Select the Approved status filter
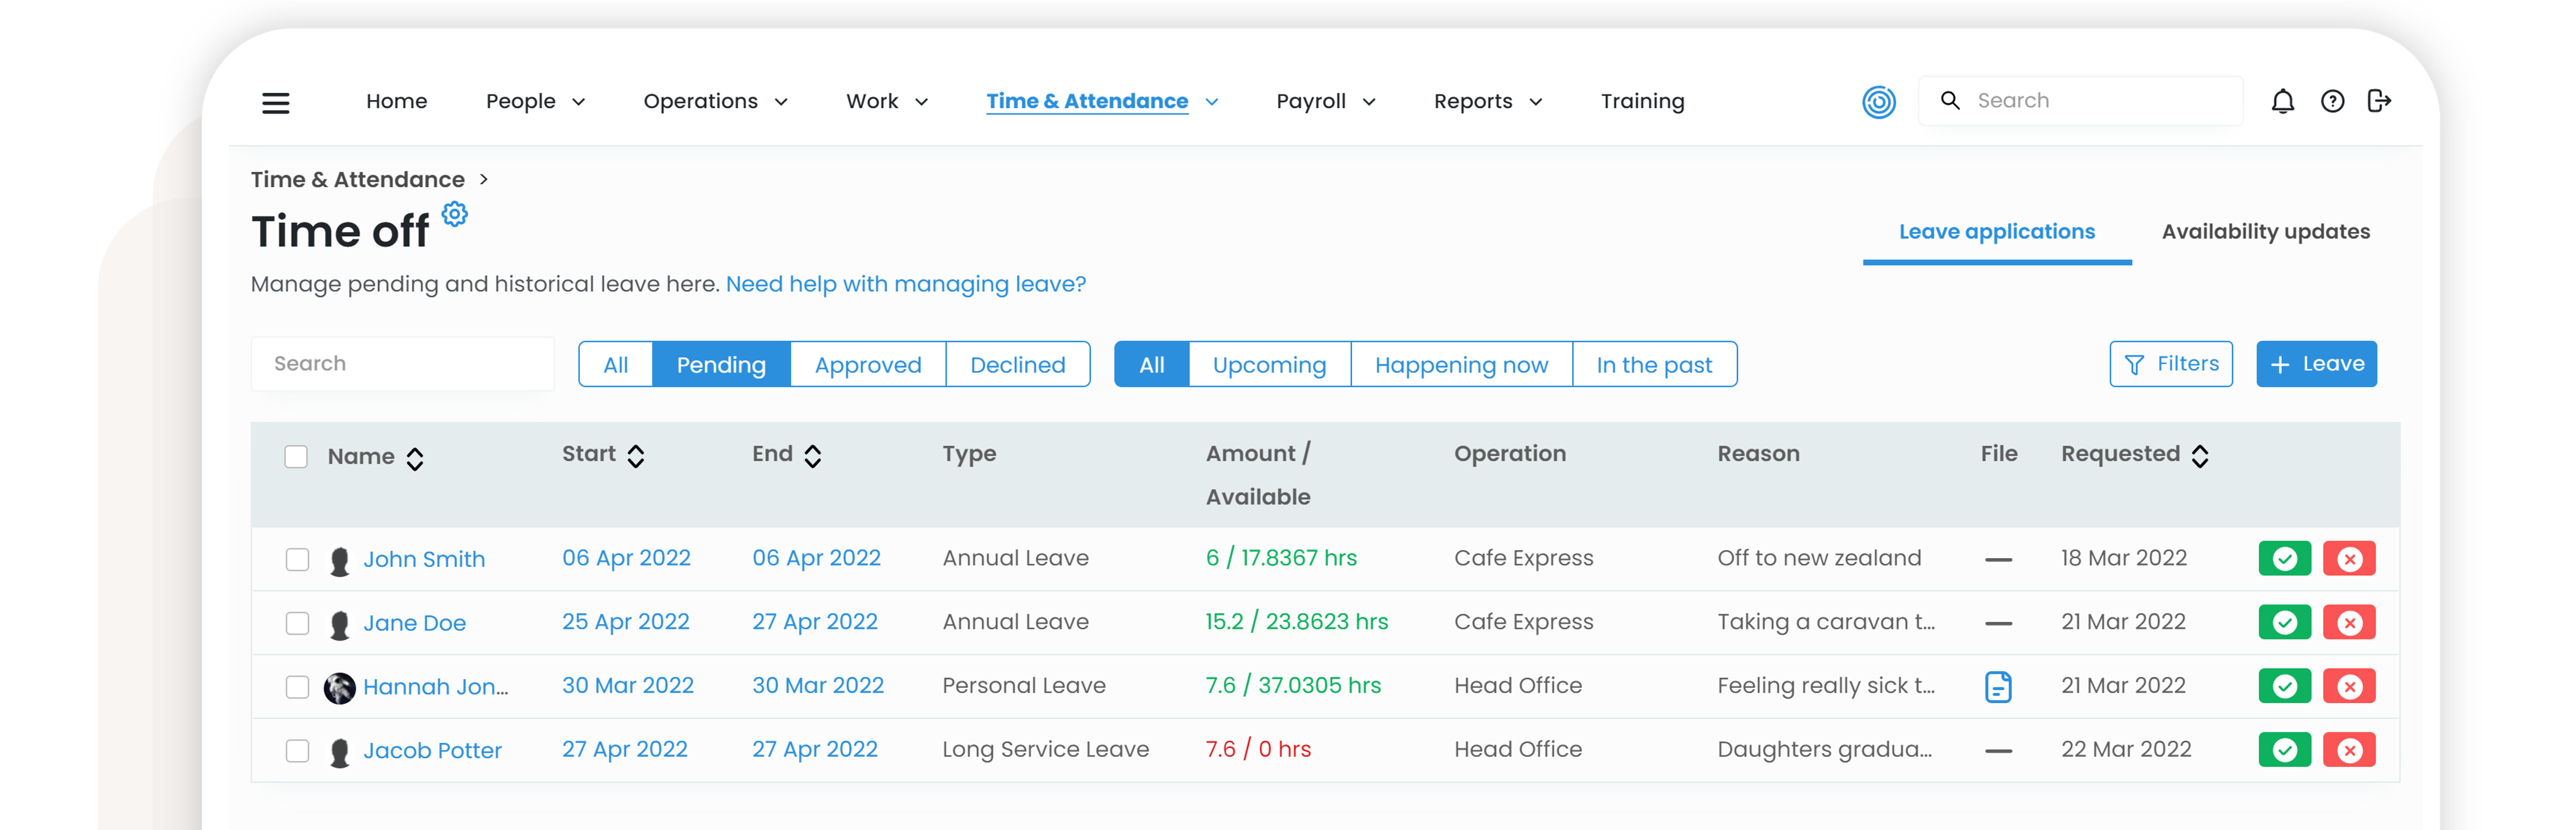The width and height of the screenshot is (2576, 830). point(867,365)
